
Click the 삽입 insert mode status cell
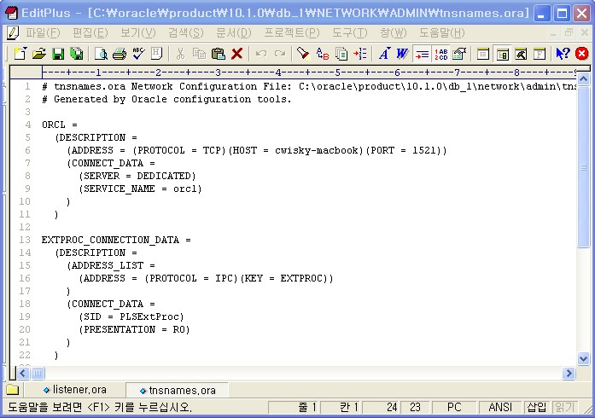pos(537,407)
